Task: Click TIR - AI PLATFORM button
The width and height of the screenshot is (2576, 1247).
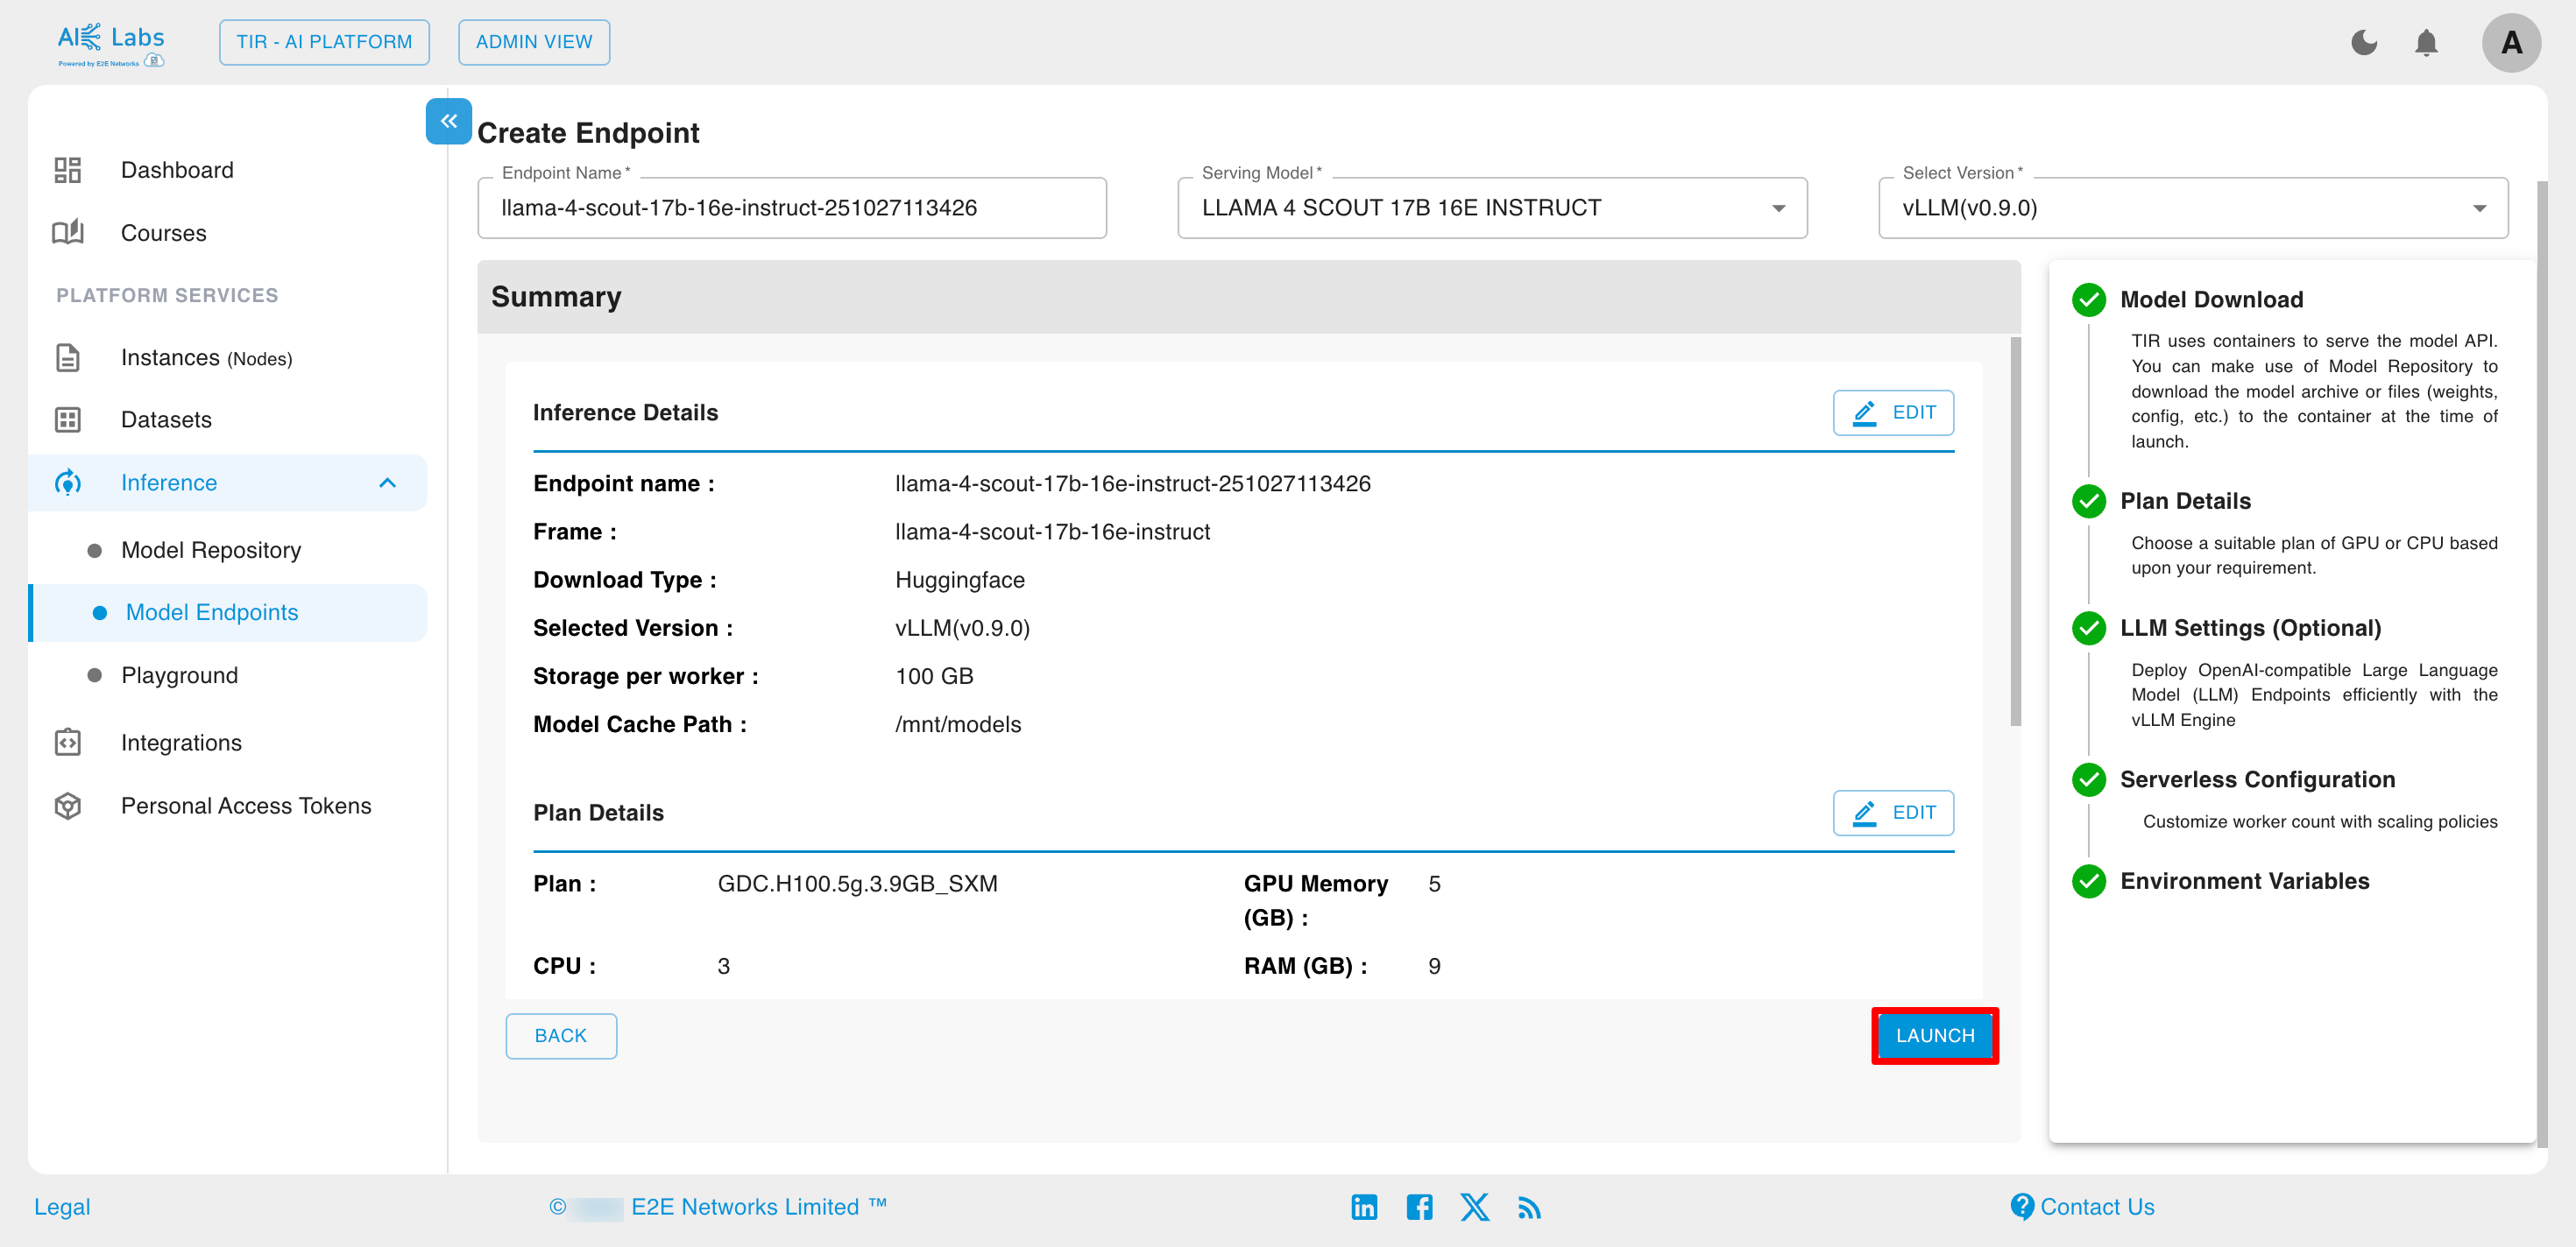Action: (x=324, y=42)
